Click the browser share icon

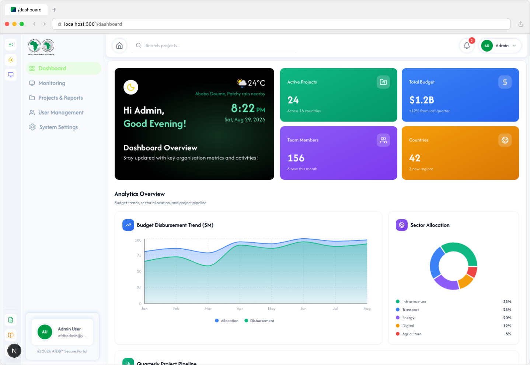[x=521, y=24]
